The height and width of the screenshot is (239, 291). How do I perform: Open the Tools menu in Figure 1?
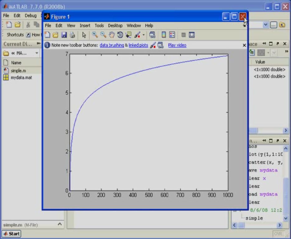(x=99, y=26)
